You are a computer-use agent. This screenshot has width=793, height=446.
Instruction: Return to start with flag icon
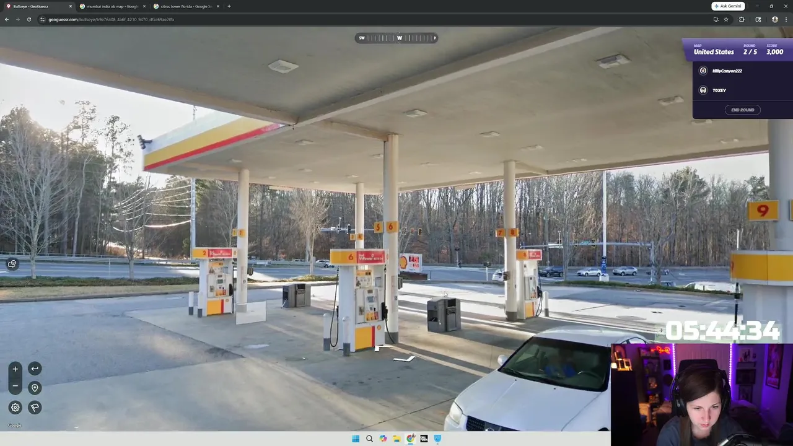(35, 407)
